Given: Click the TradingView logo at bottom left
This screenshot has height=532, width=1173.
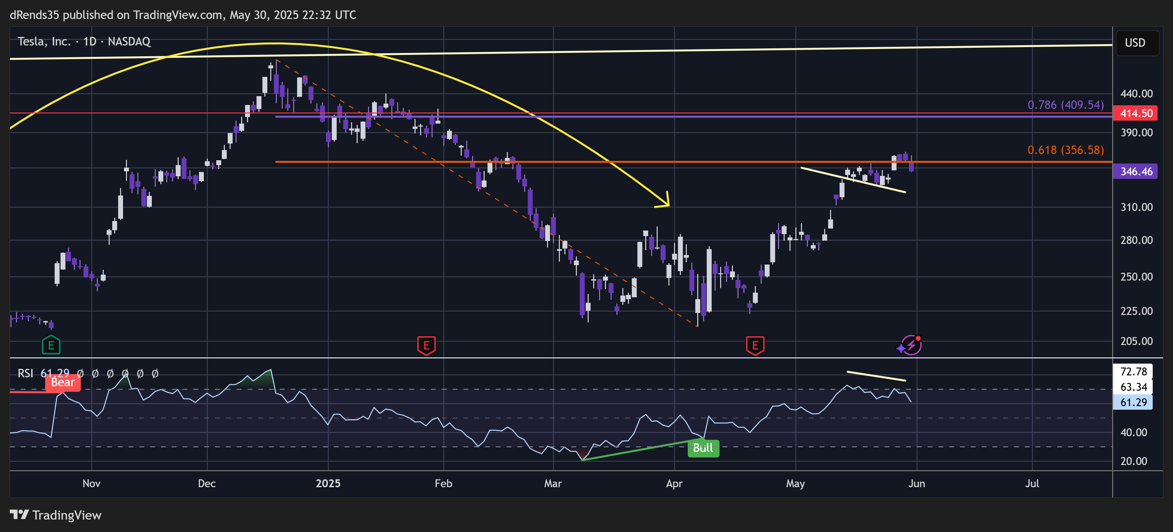Looking at the screenshot, I should pyautogui.click(x=56, y=515).
